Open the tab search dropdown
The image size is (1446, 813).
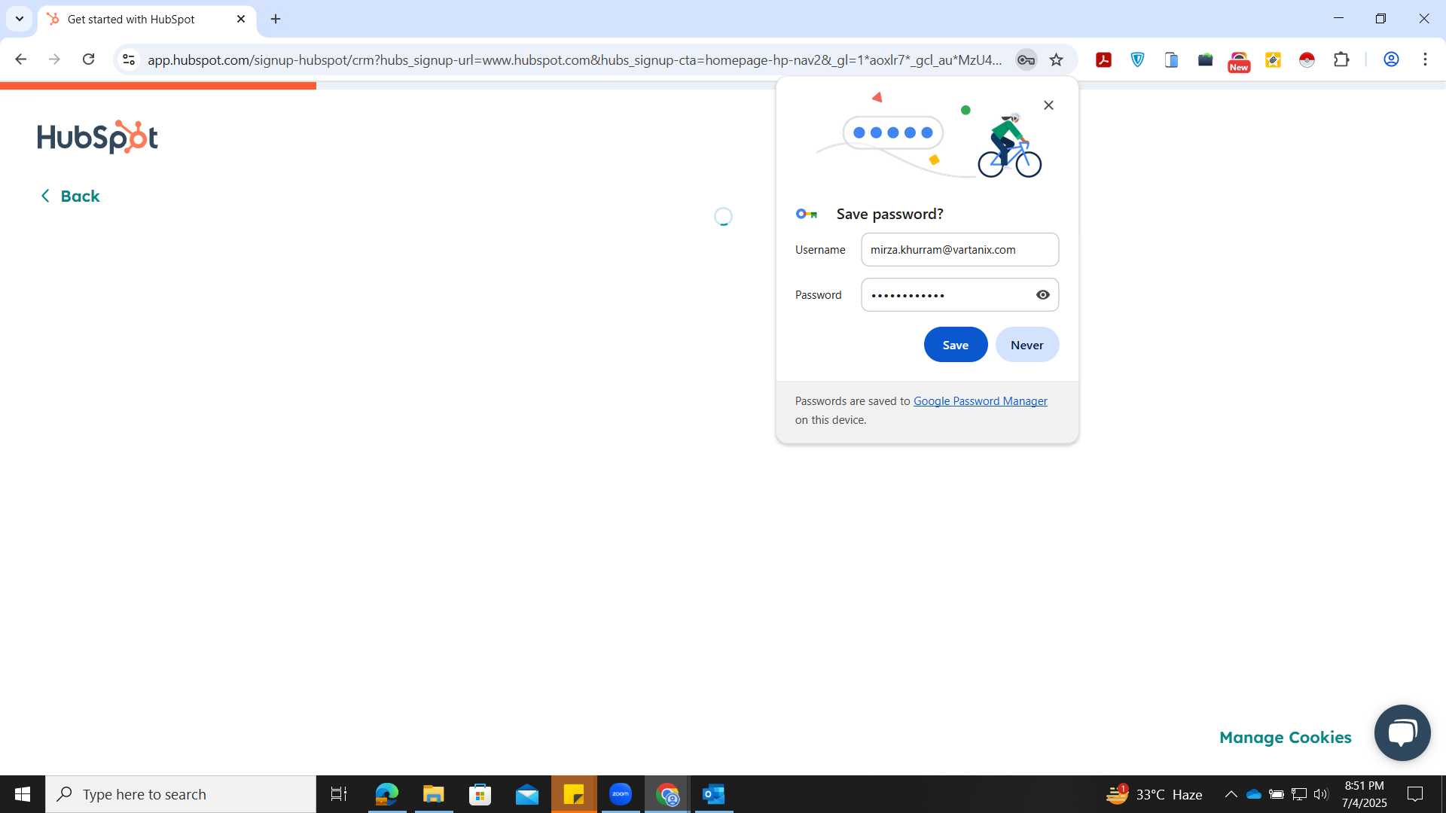pos(20,19)
